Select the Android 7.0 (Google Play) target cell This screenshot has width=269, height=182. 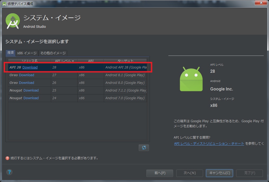point(125,98)
